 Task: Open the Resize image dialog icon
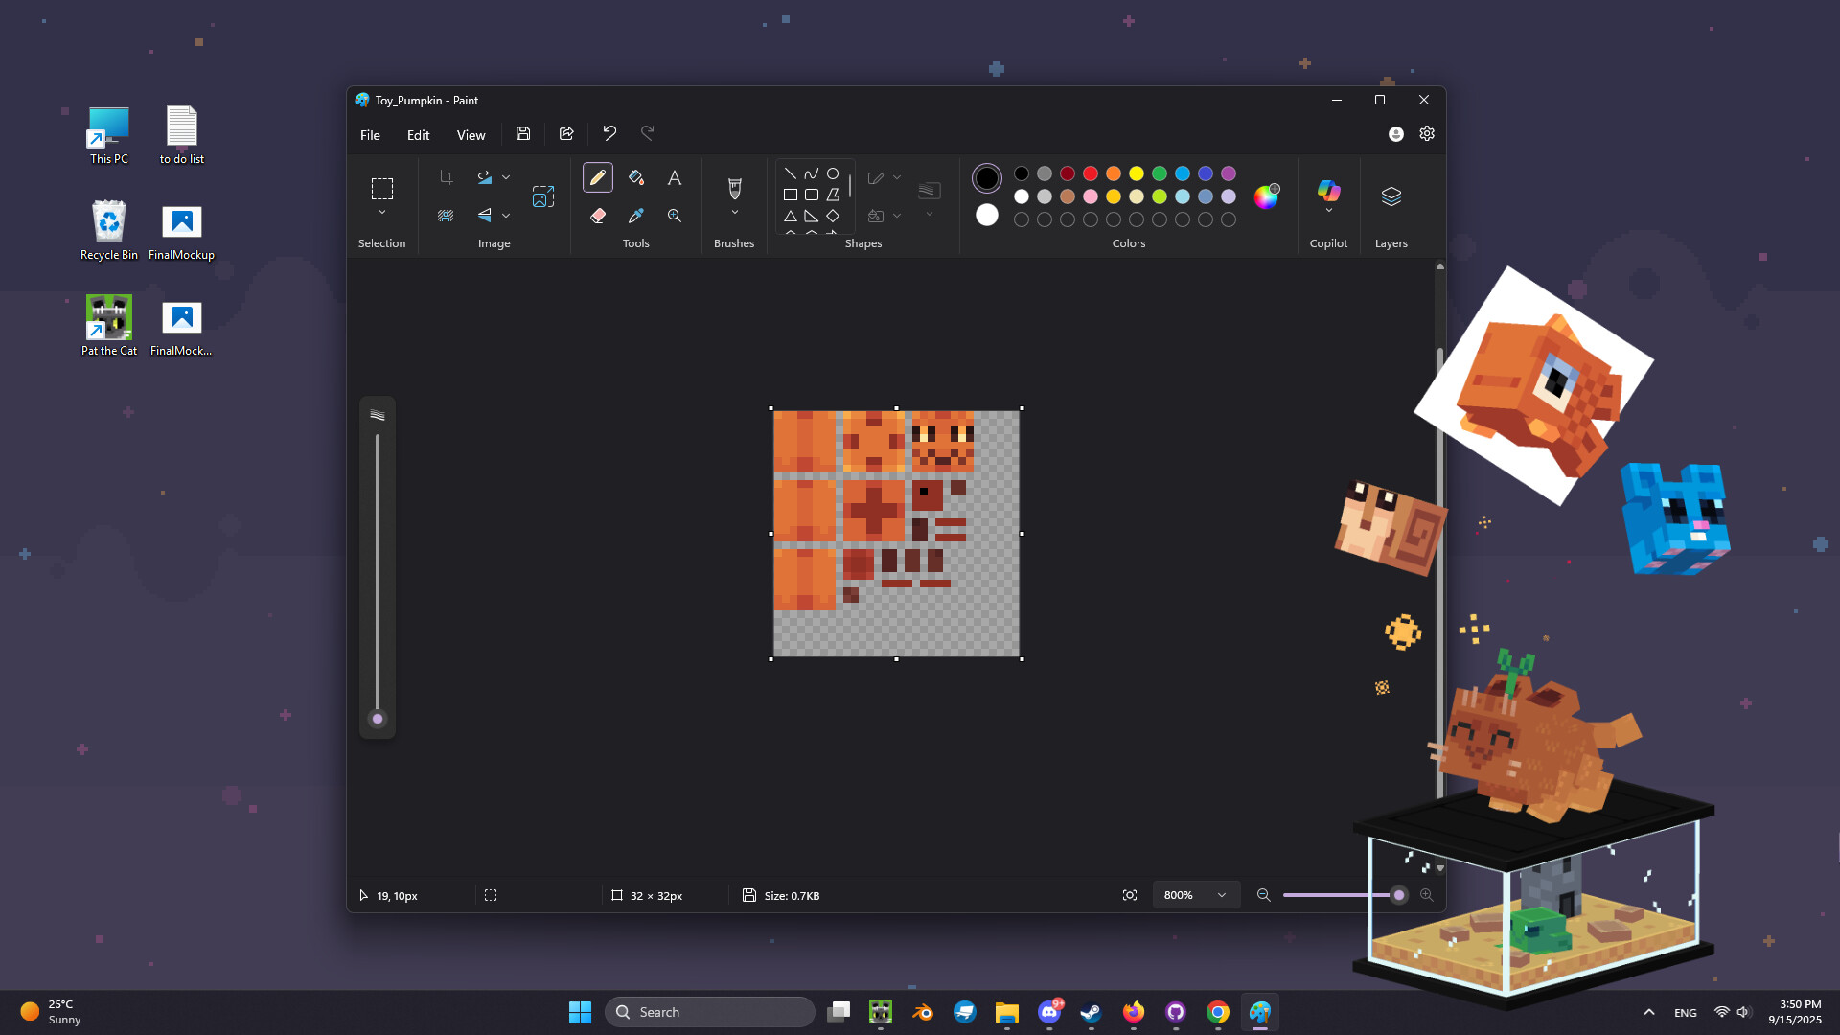pos(543,196)
